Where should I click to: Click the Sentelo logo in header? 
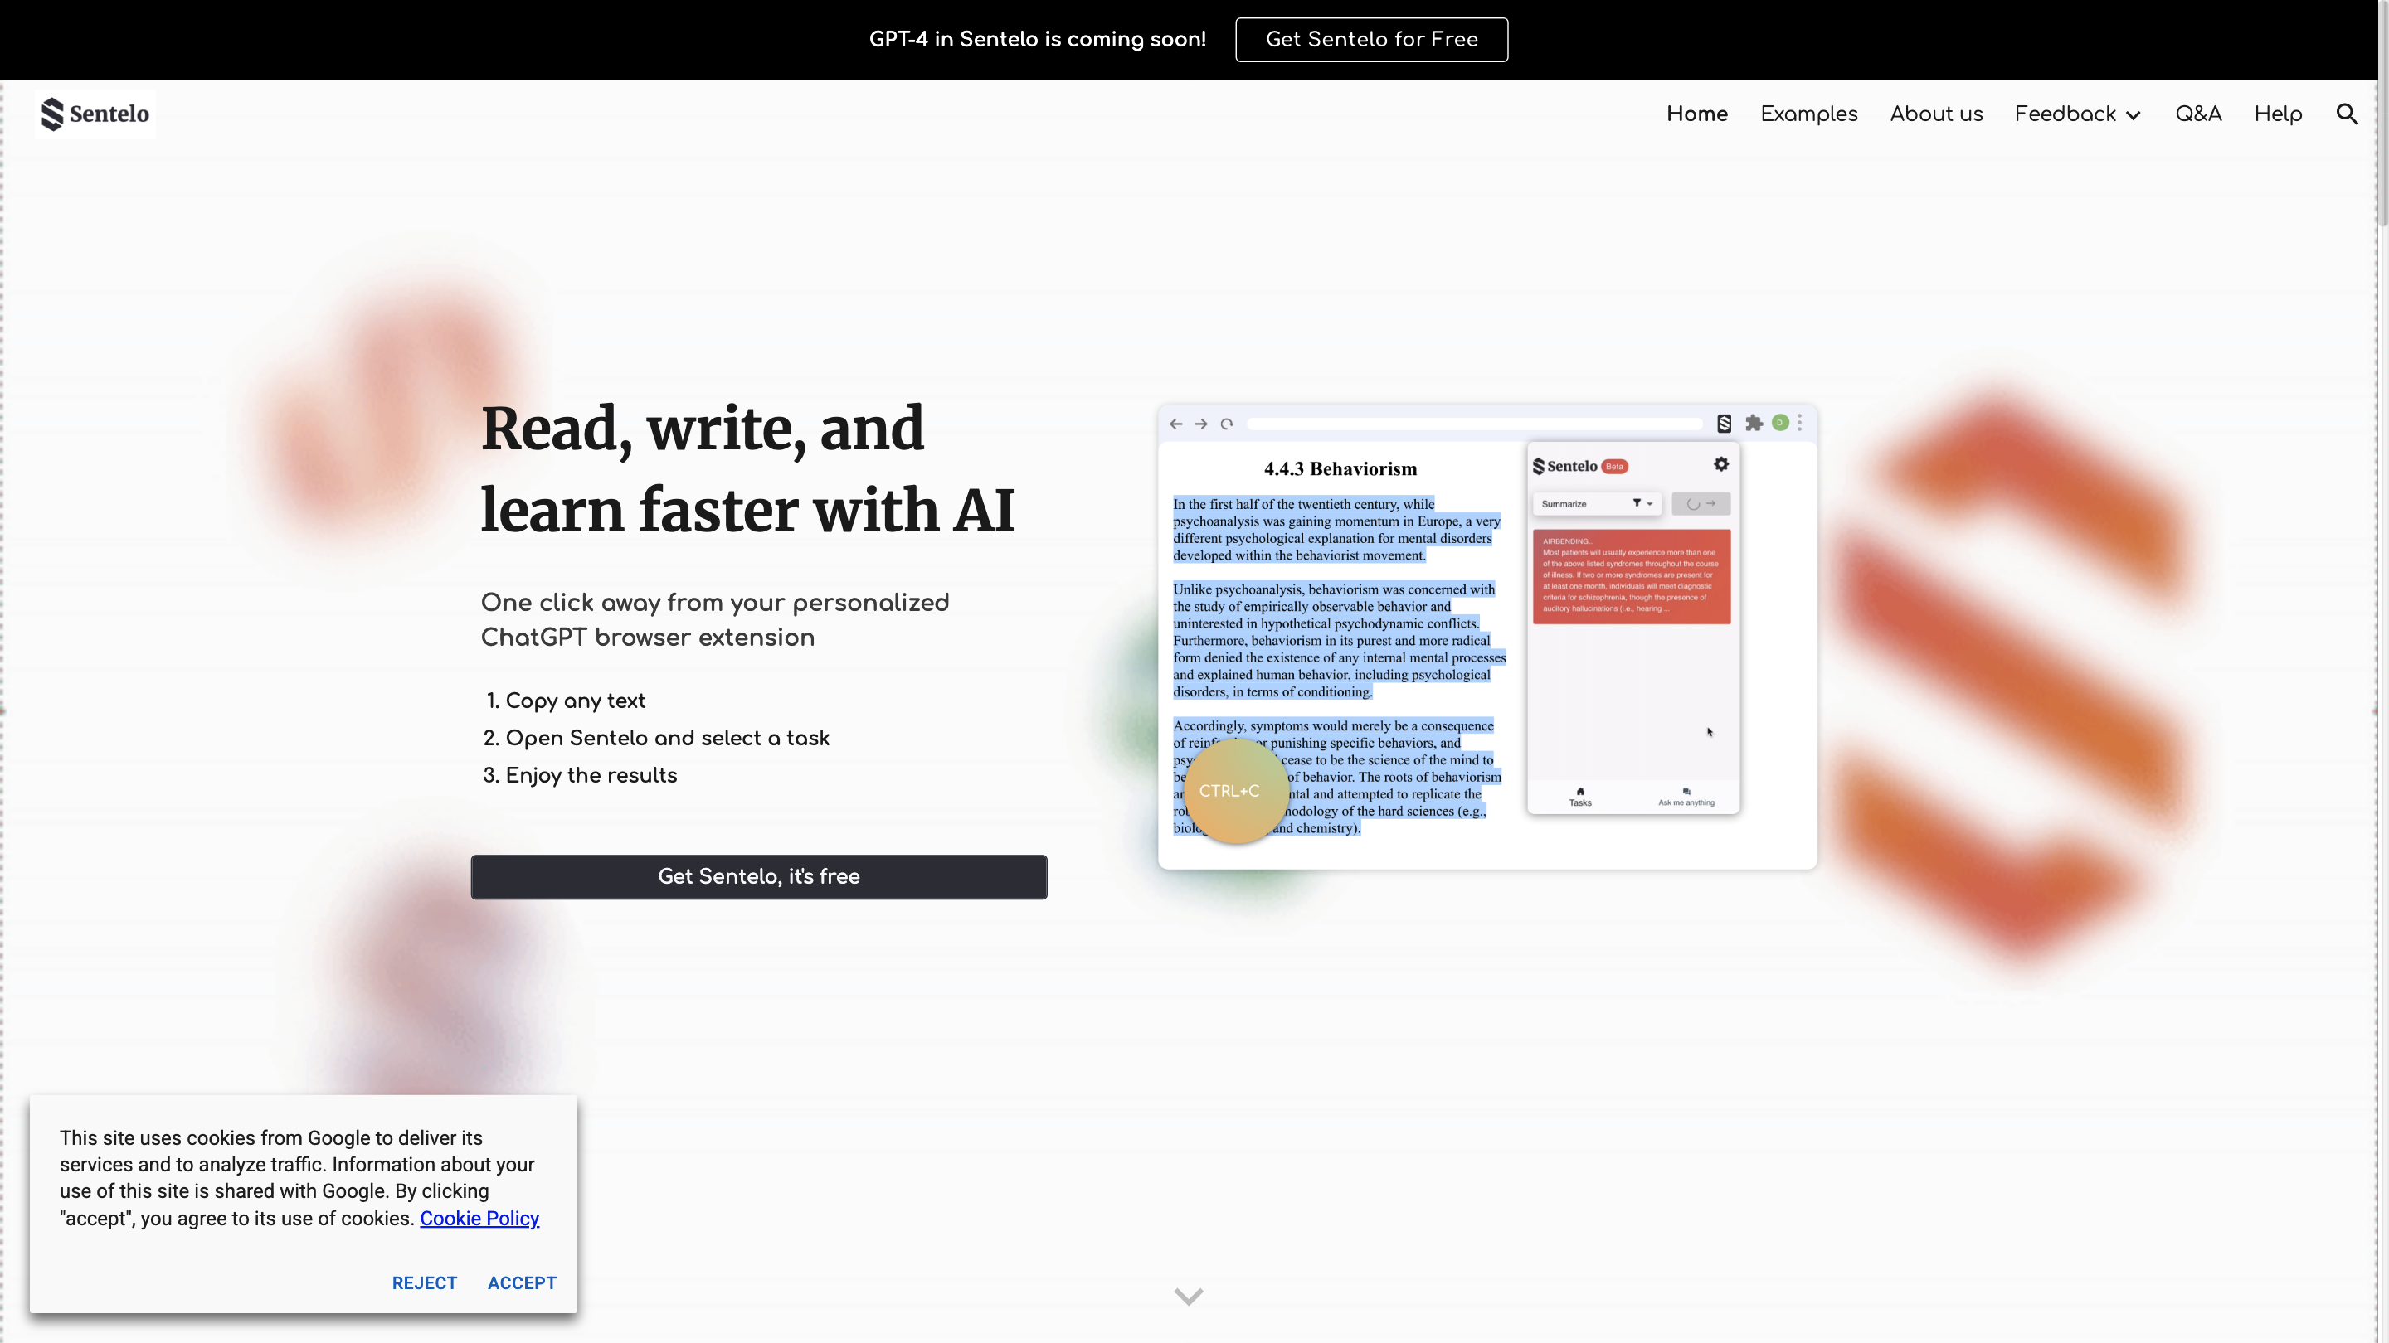point(95,114)
